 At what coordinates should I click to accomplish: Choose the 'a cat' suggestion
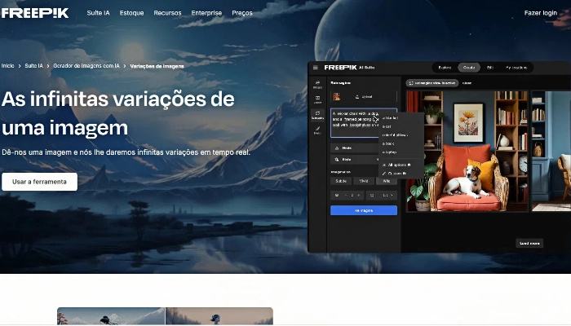coord(387,126)
